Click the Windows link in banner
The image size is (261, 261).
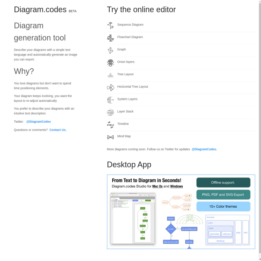[x=176, y=186]
